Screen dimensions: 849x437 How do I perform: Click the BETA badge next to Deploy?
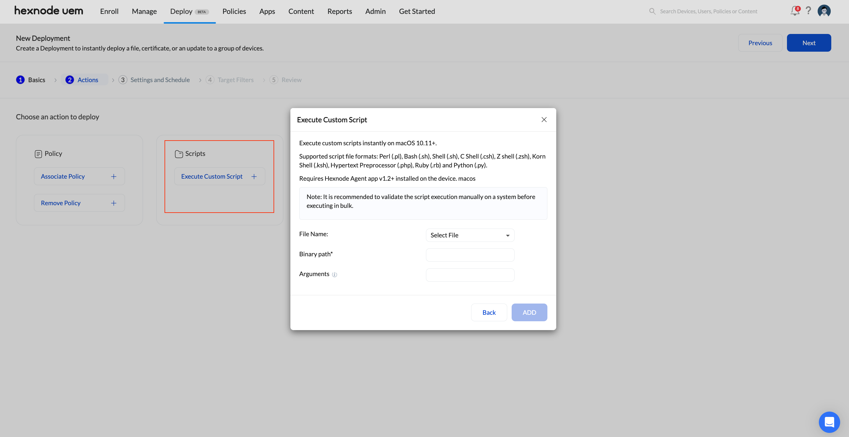point(202,12)
